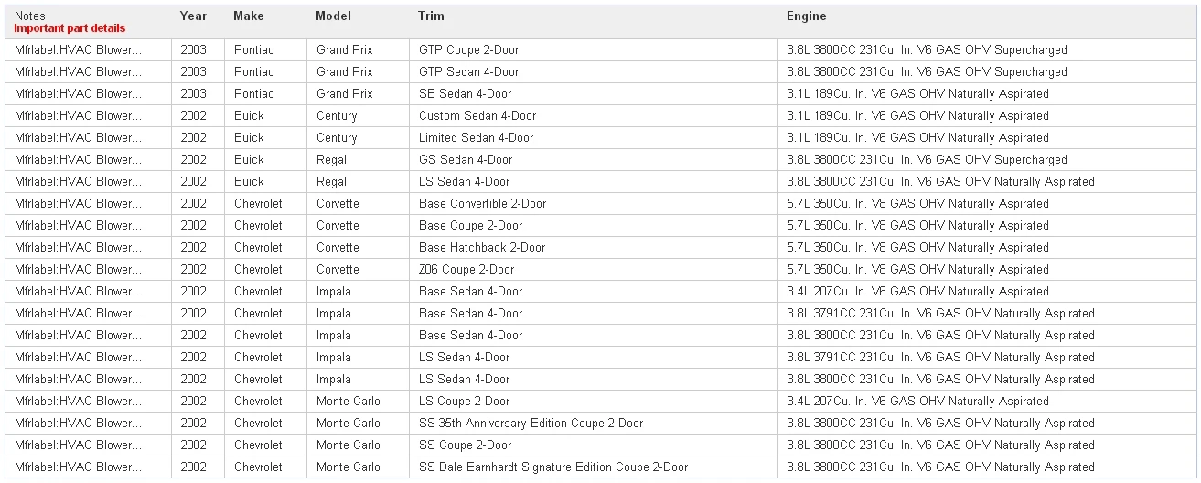The width and height of the screenshot is (1201, 483).
Task: Click the Year column header
Action: tap(193, 16)
